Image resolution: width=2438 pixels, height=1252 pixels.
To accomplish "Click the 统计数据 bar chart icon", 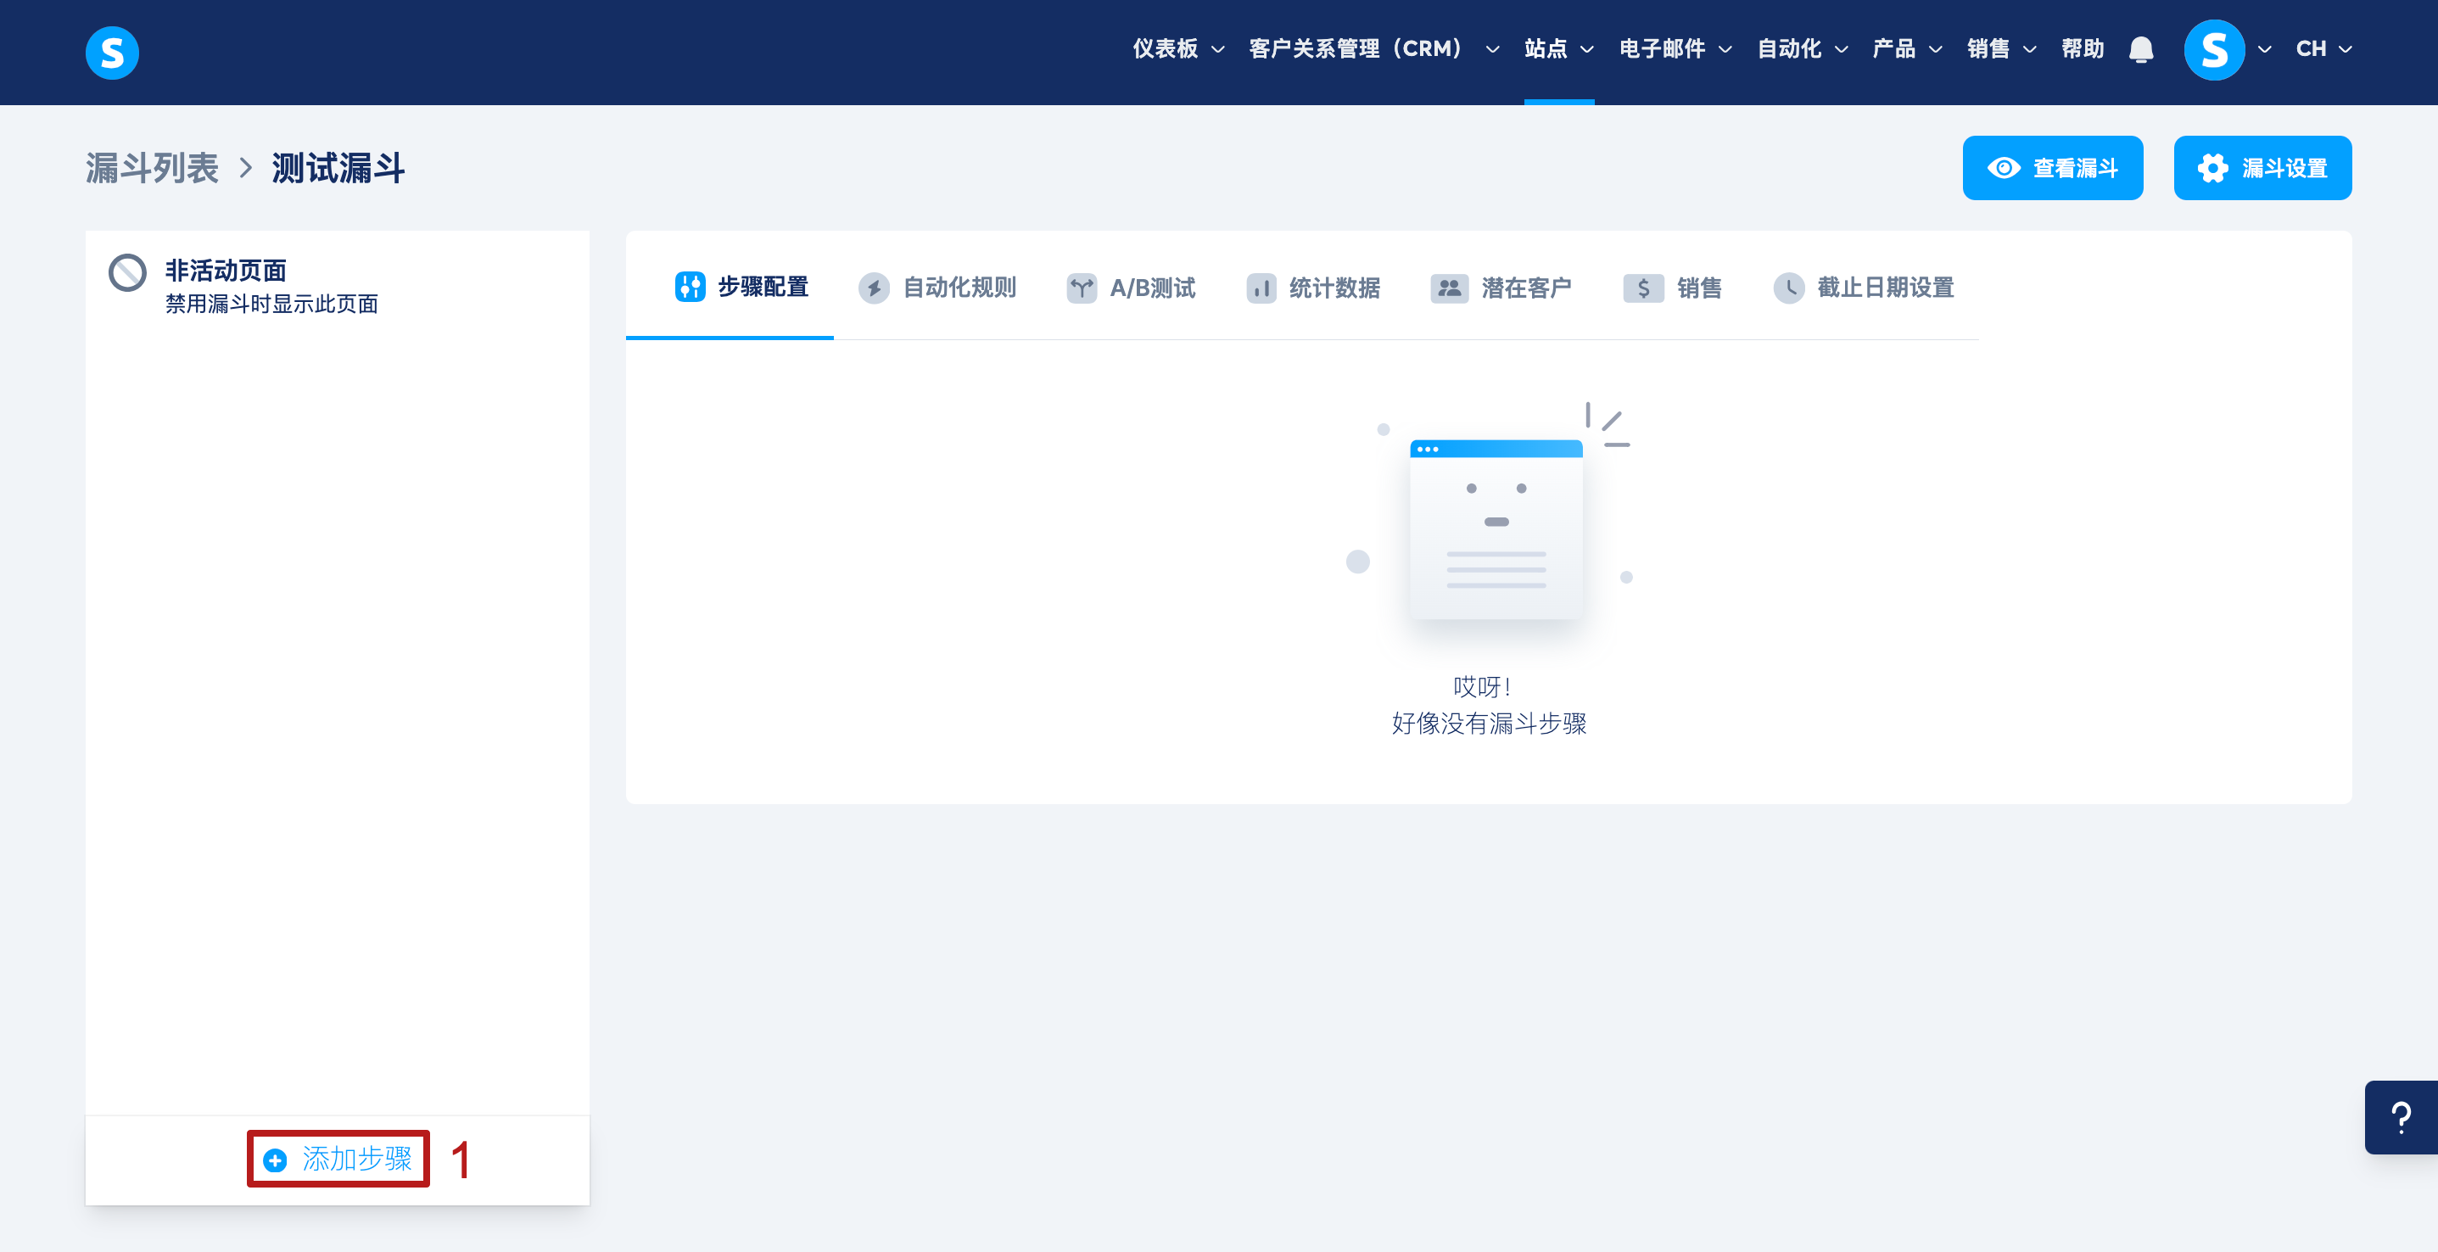I will (1261, 288).
